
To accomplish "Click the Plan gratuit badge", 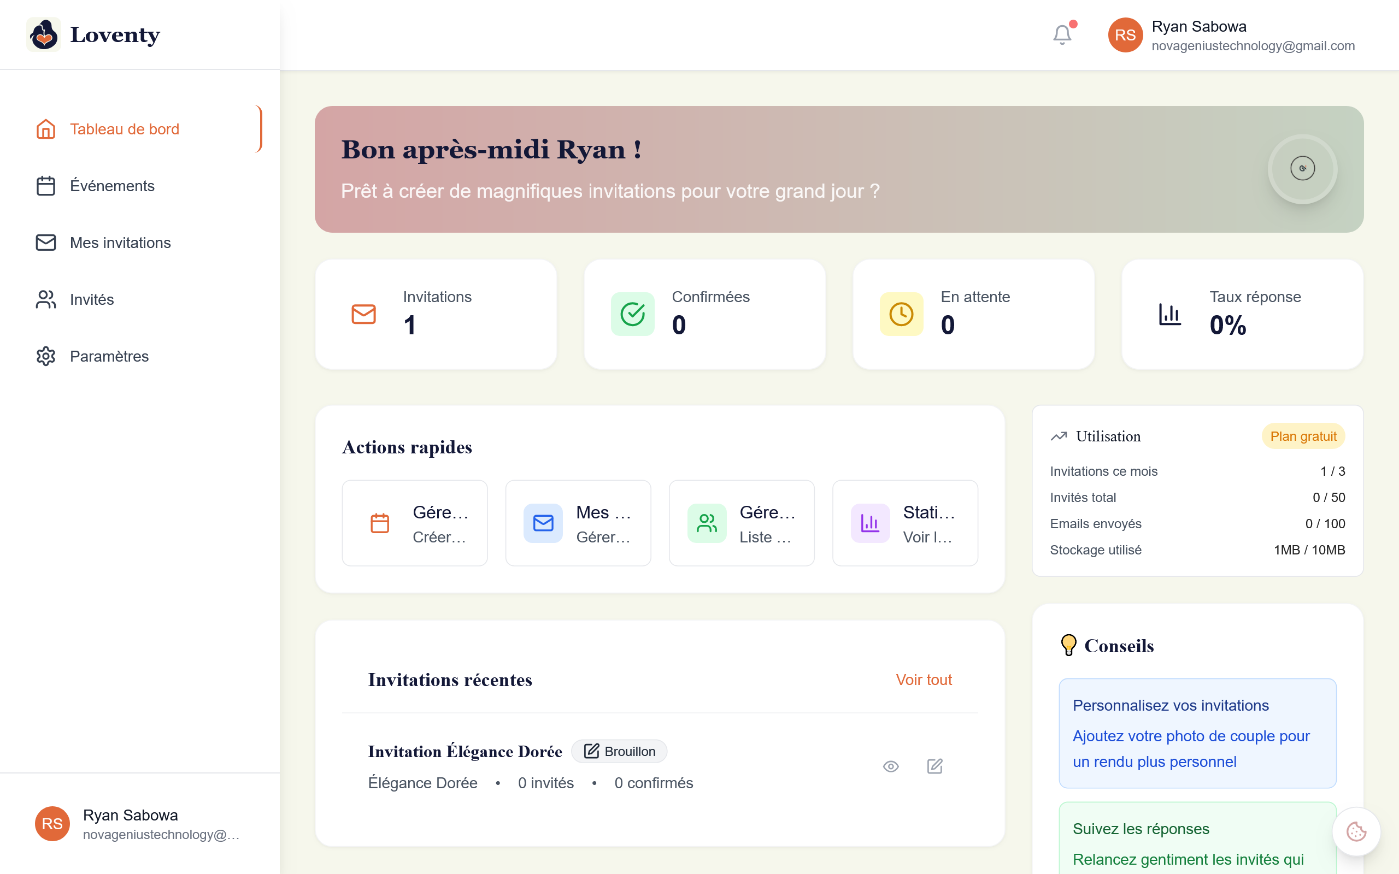I will 1303,436.
